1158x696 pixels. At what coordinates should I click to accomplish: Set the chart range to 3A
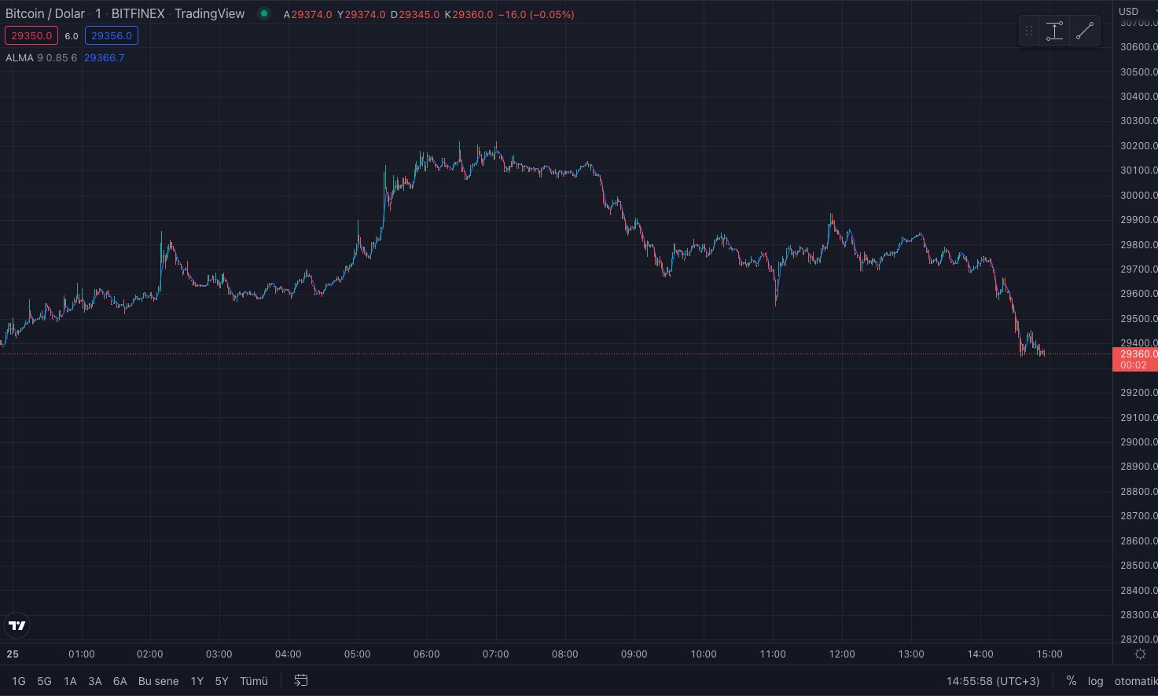pyautogui.click(x=95, y=681)
